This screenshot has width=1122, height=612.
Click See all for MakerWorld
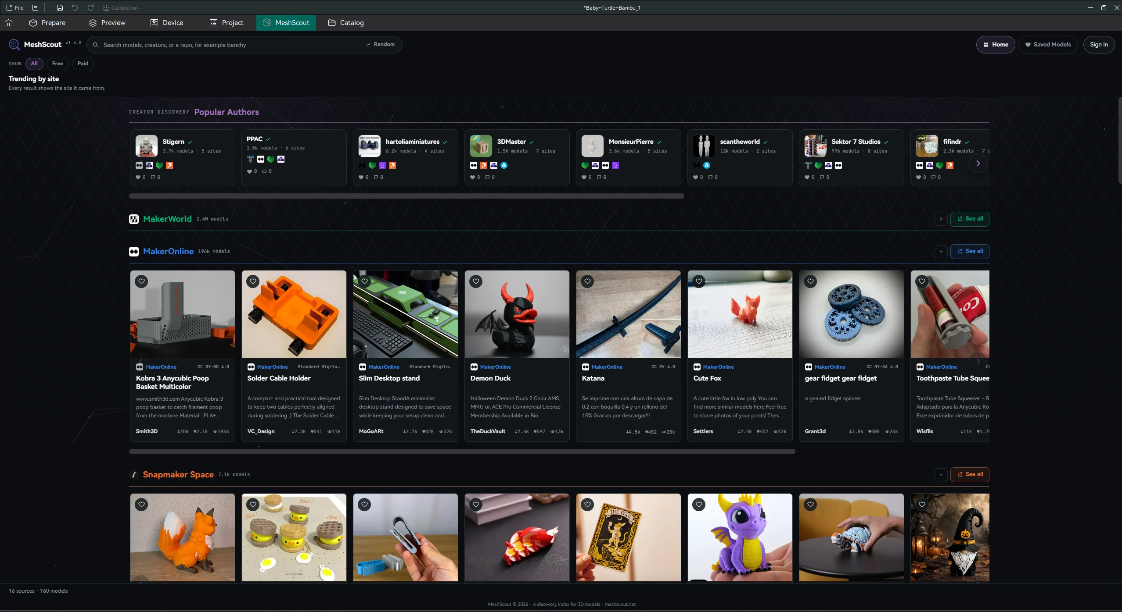point(970,219)
